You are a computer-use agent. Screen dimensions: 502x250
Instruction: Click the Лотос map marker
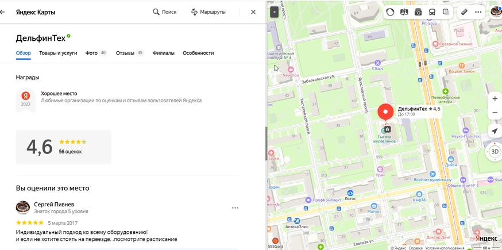pyautogui.click(x=350, y=193)
